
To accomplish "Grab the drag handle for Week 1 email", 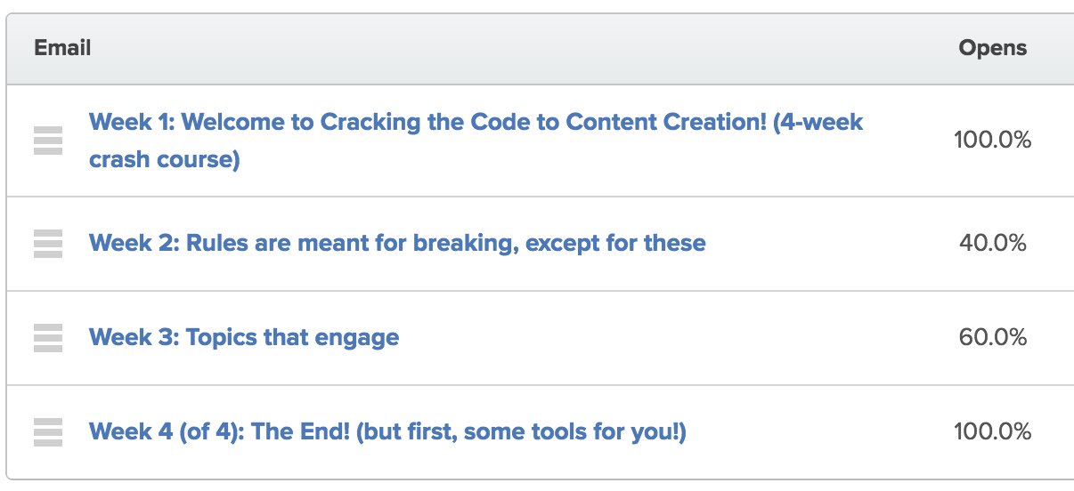I will [x=48, y=141].
